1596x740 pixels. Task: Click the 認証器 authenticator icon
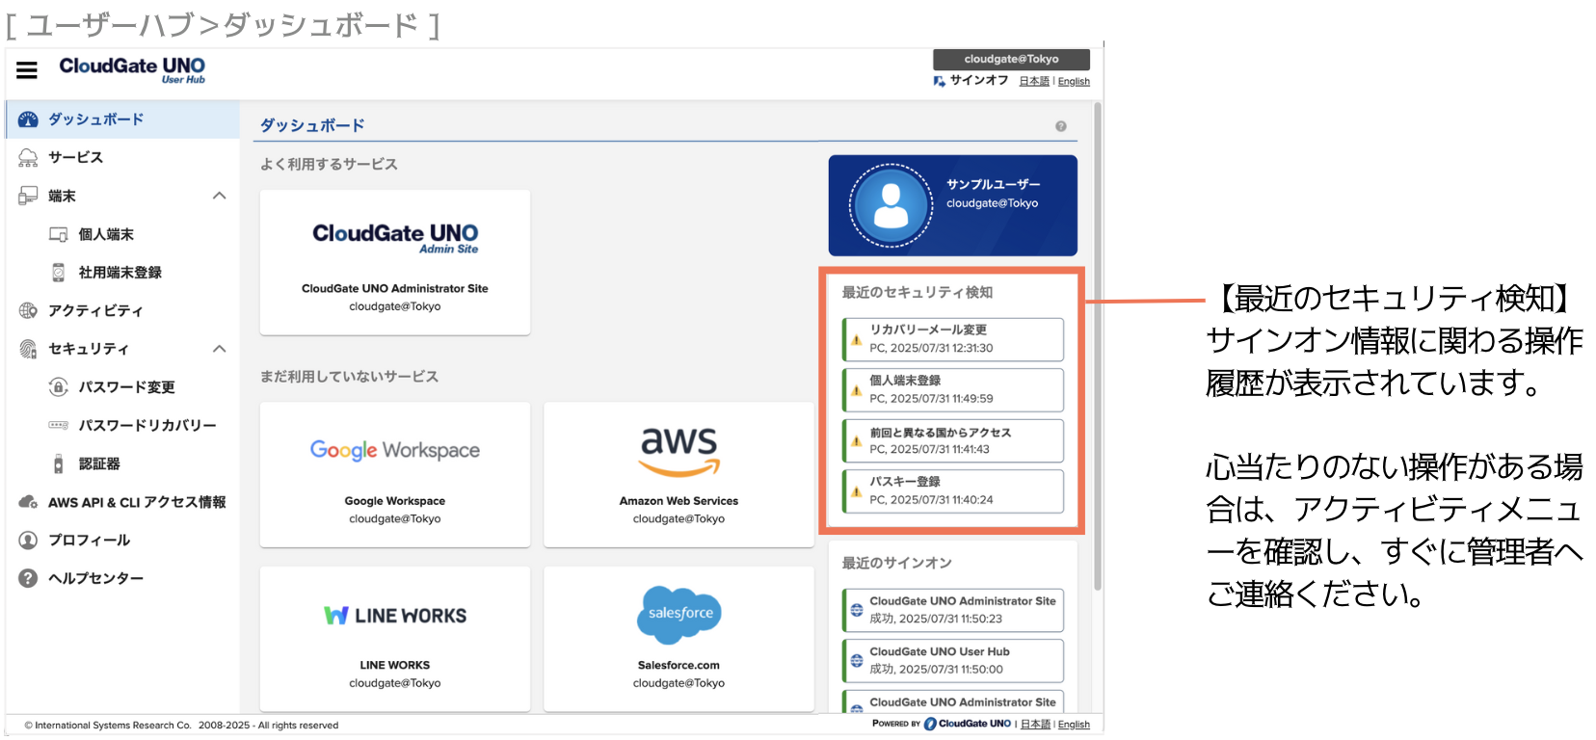pos(58,463)
